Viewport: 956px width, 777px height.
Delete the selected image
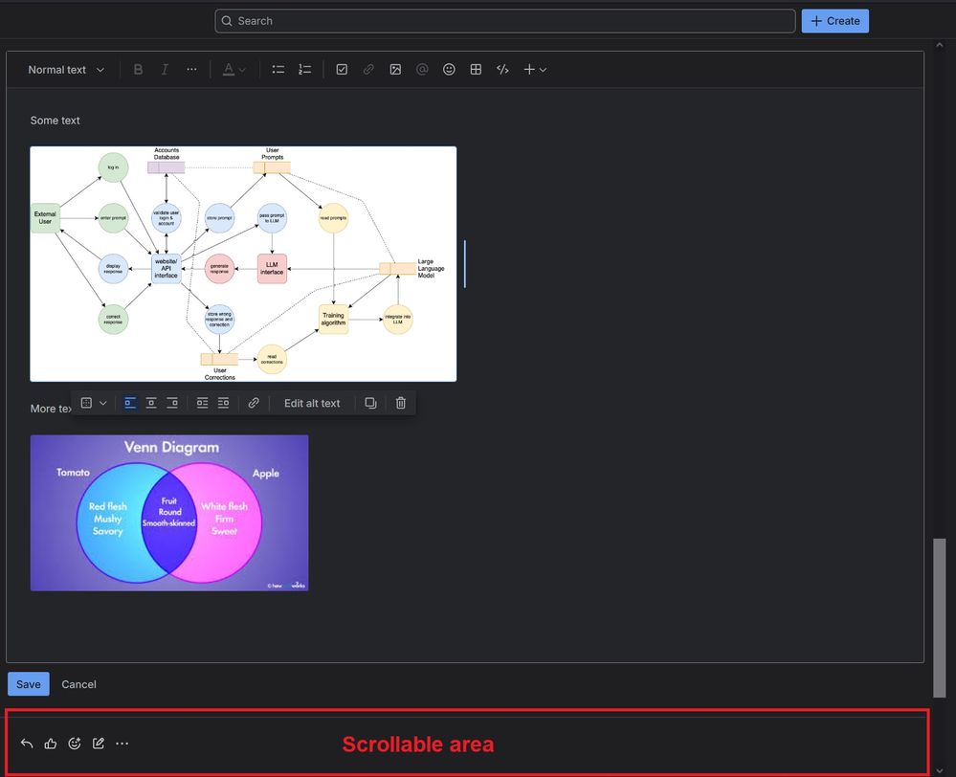[x=401, y=403]
